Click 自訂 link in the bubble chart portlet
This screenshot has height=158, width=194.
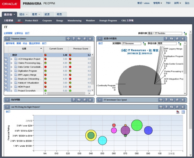pyautogui.click(x=8, y=112)
